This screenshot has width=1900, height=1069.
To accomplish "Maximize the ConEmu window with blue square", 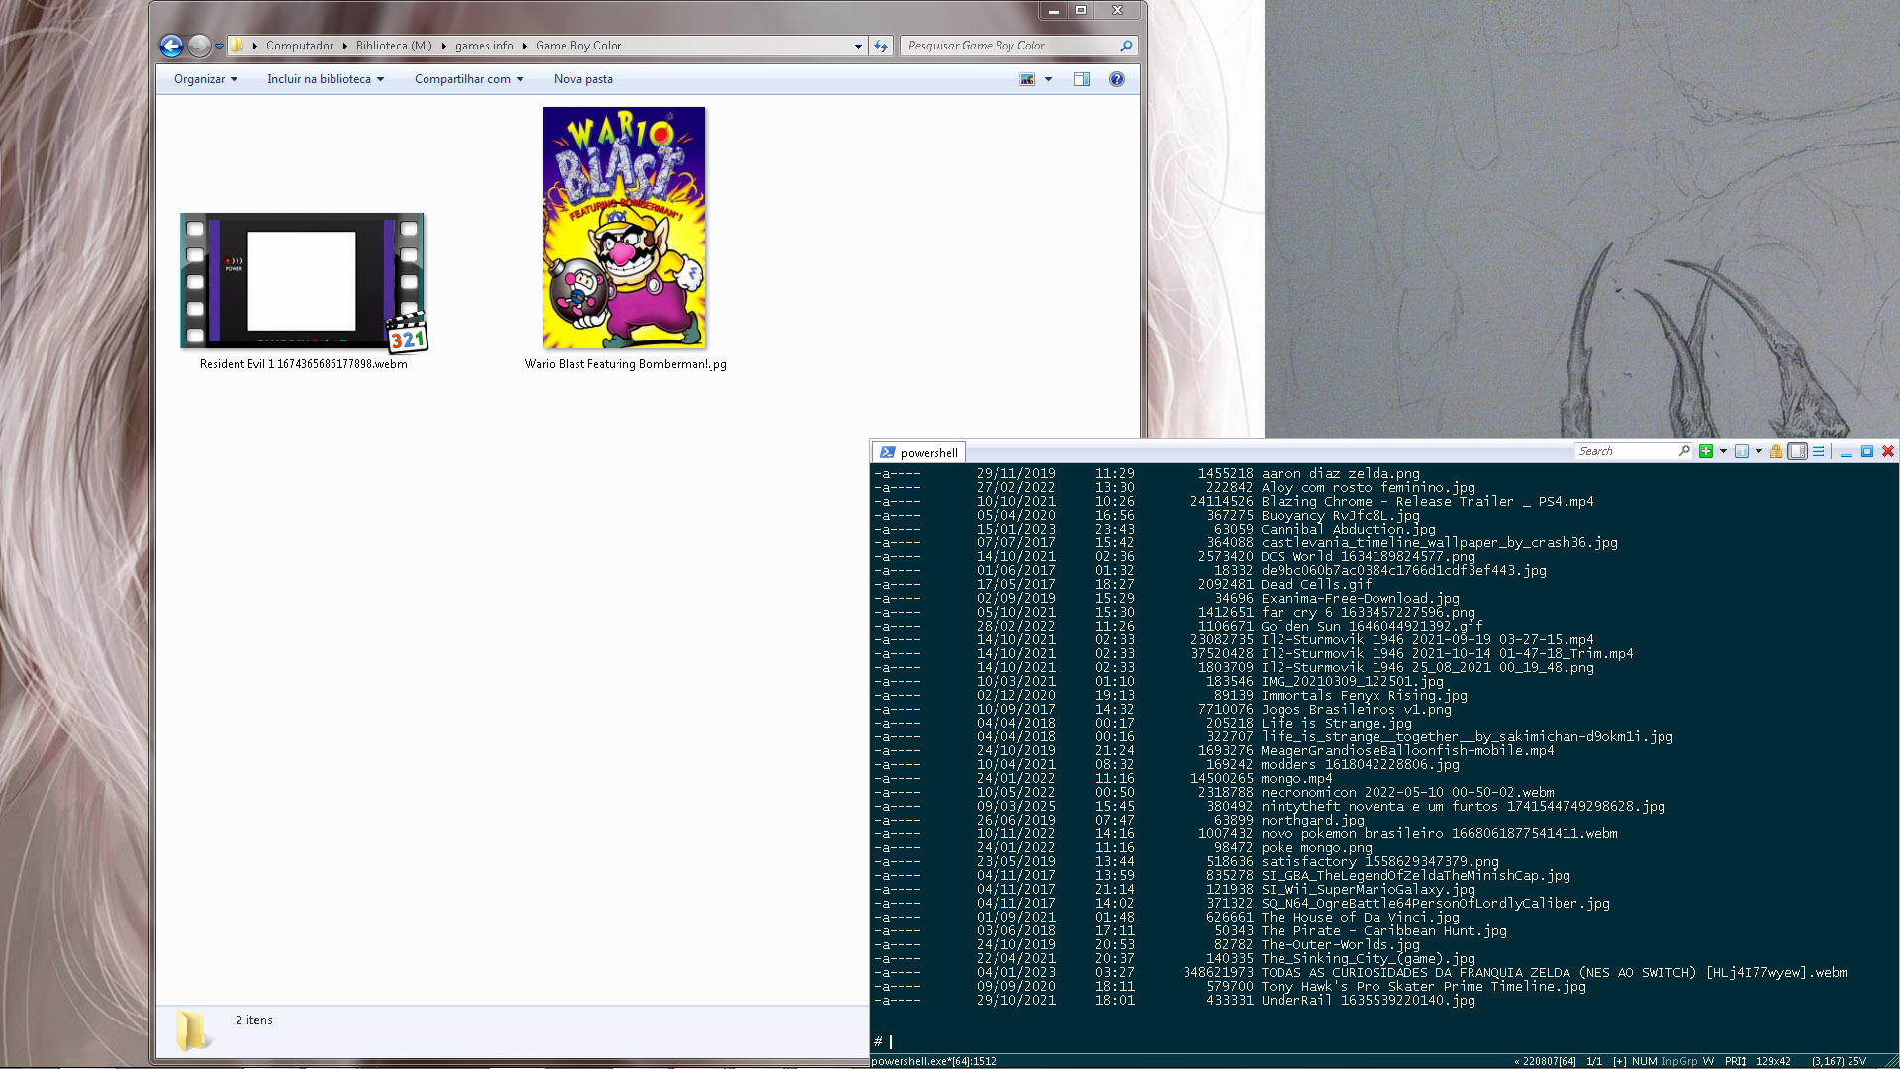I will click(x=1867, y=451).
